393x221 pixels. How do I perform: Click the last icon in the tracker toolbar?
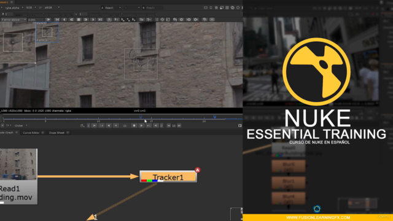tap(212, 20)
